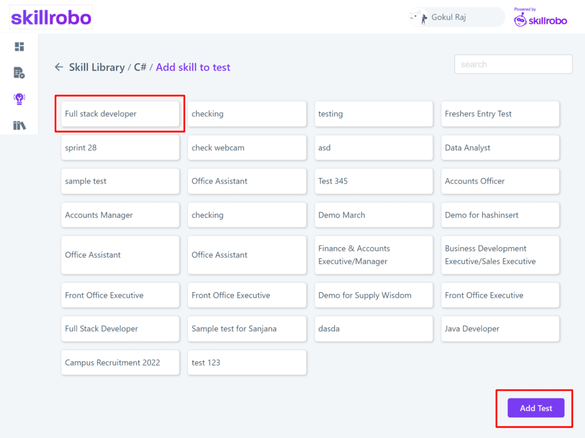Click the user avatar next to Gokul Raj

pyautogui.click(x=420, y=18)
